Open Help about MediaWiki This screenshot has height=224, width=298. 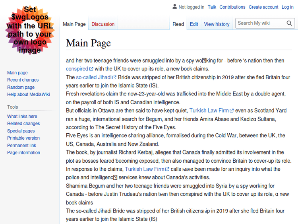tap(29, 94)
